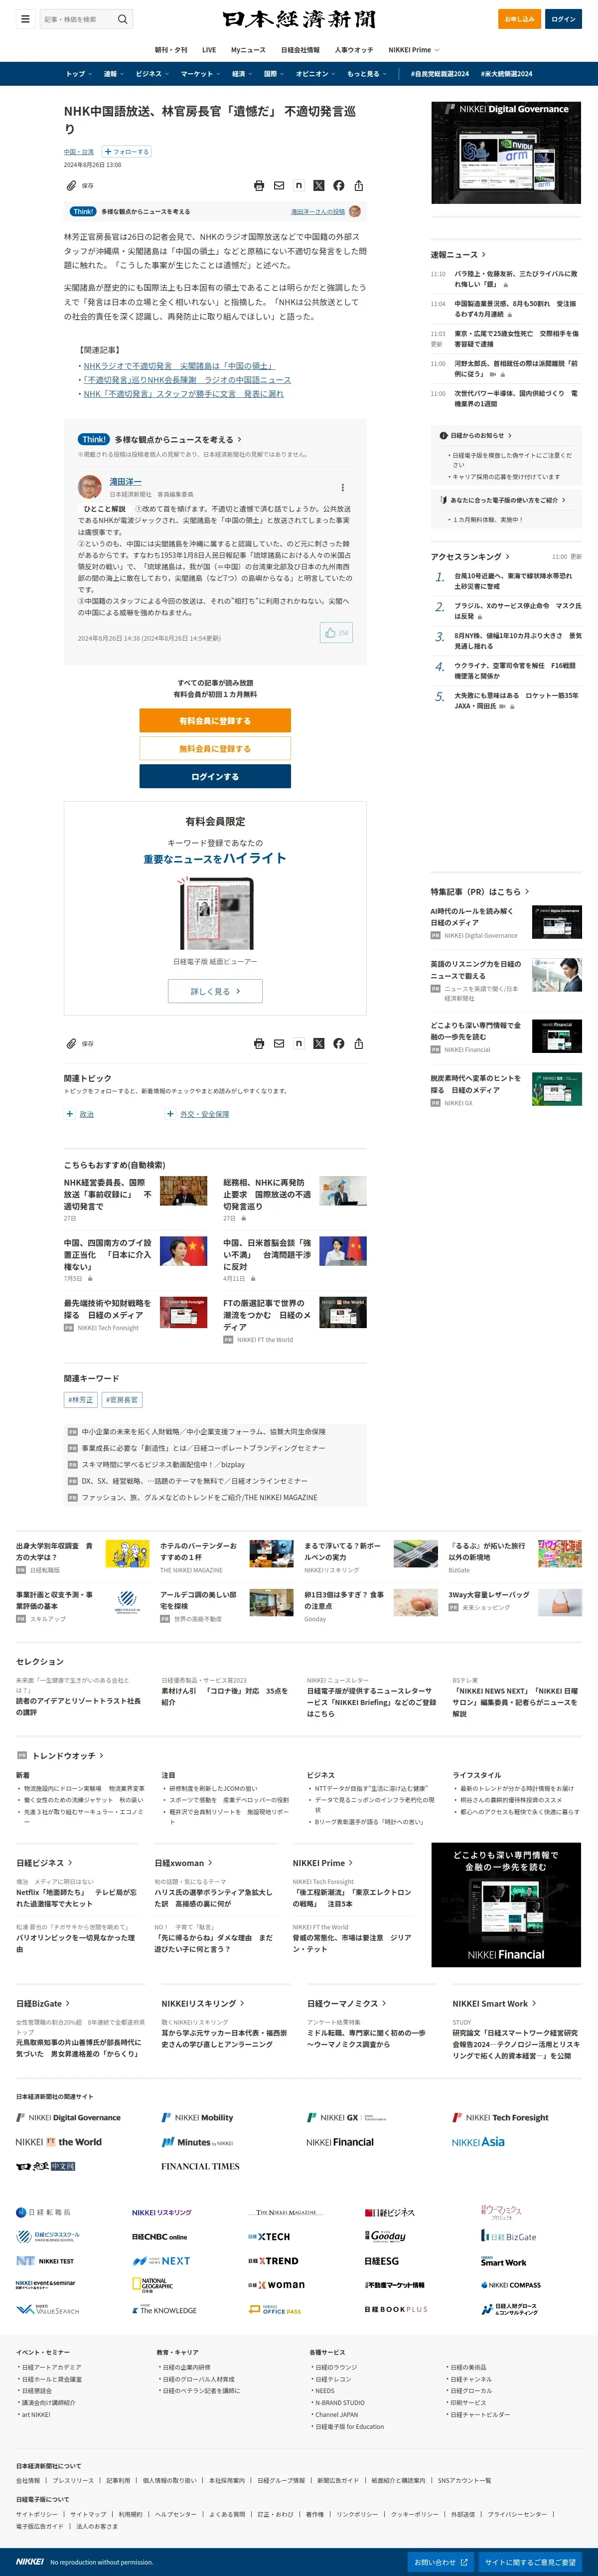The image size is (598, 2576).
Task: Expand the オピニオン nav dropdown
Action: 316,74
